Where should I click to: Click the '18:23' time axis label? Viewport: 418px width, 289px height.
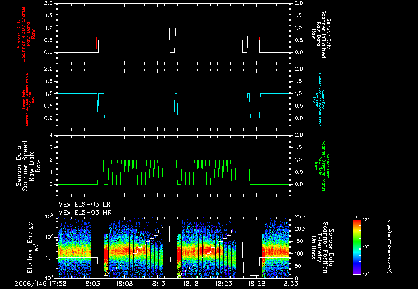pyautogui.click(x=223, y=284)
